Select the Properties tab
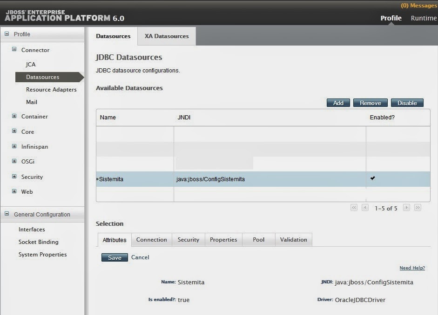 point(223,240)
